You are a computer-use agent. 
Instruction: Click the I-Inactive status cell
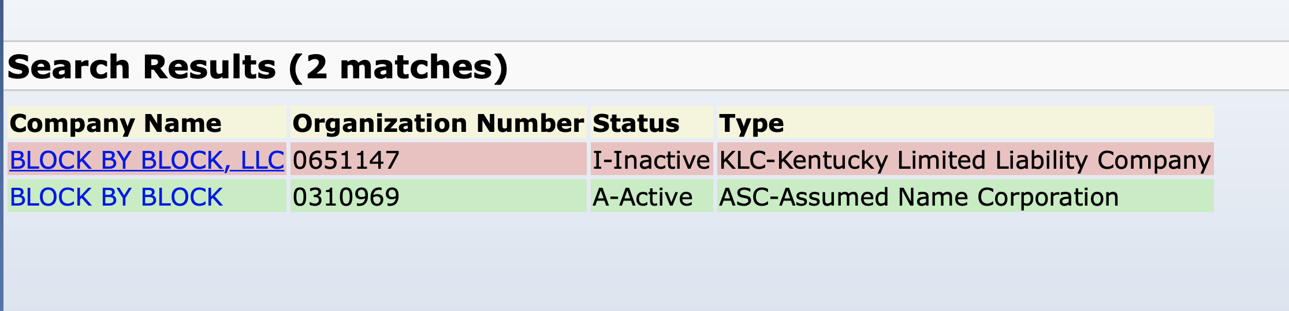651,160
